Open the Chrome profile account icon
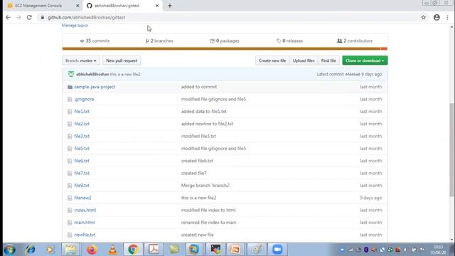Image resolution: width=455 pixels, height=256 pixels. 437,17
